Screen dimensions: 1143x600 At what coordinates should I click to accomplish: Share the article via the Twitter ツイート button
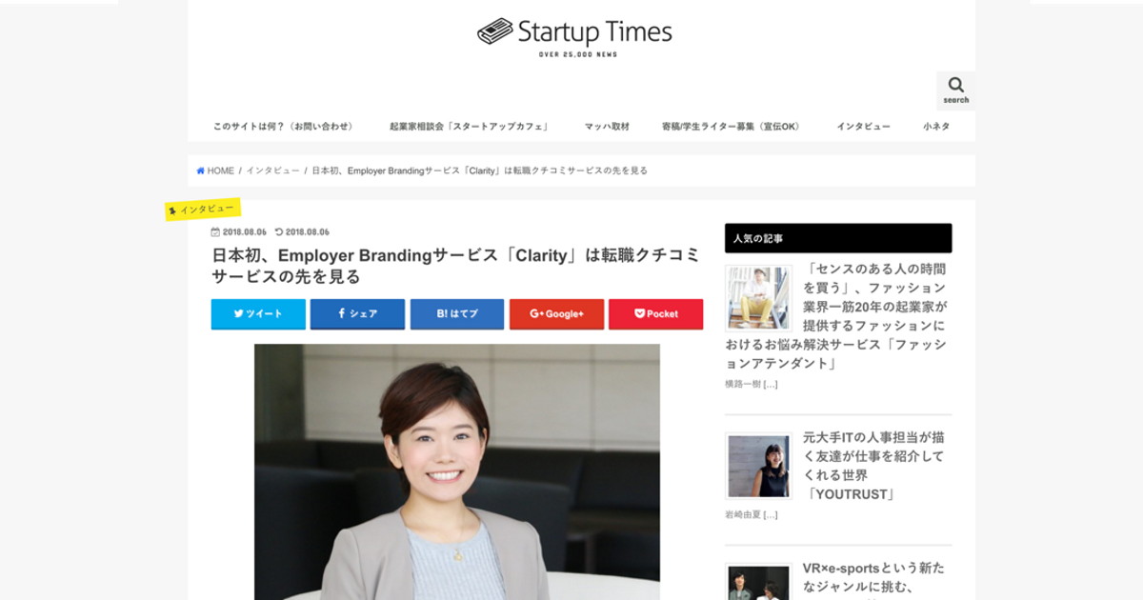point(258,313)
